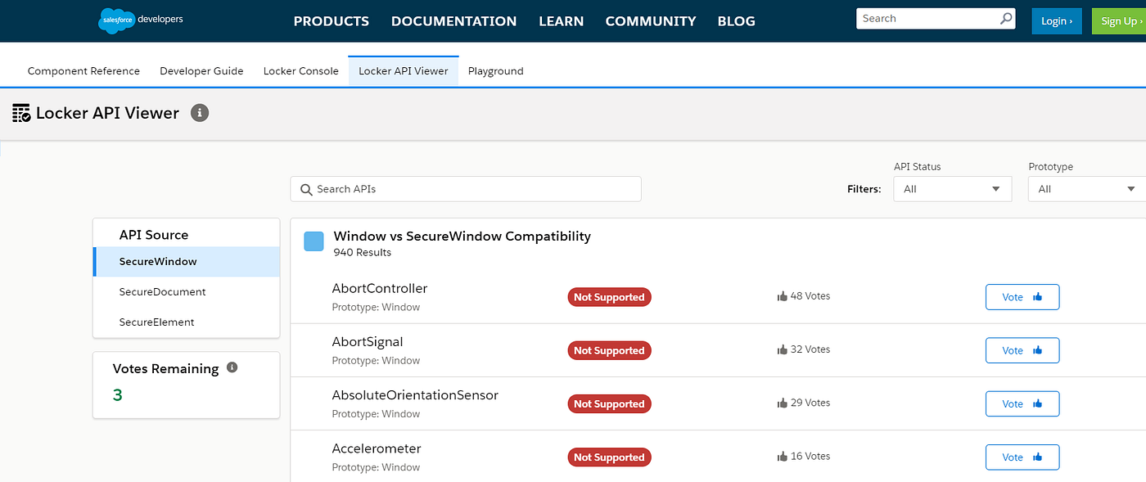1146x482 pixels.
Task: Click the AbsoluteOrientationSensor API name
Action: (415, 395)
